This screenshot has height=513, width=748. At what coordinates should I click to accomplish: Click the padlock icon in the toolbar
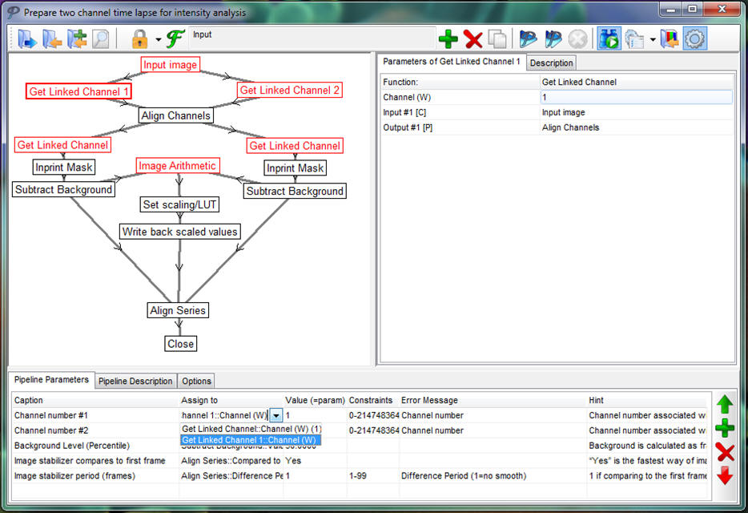click(139, 39)
